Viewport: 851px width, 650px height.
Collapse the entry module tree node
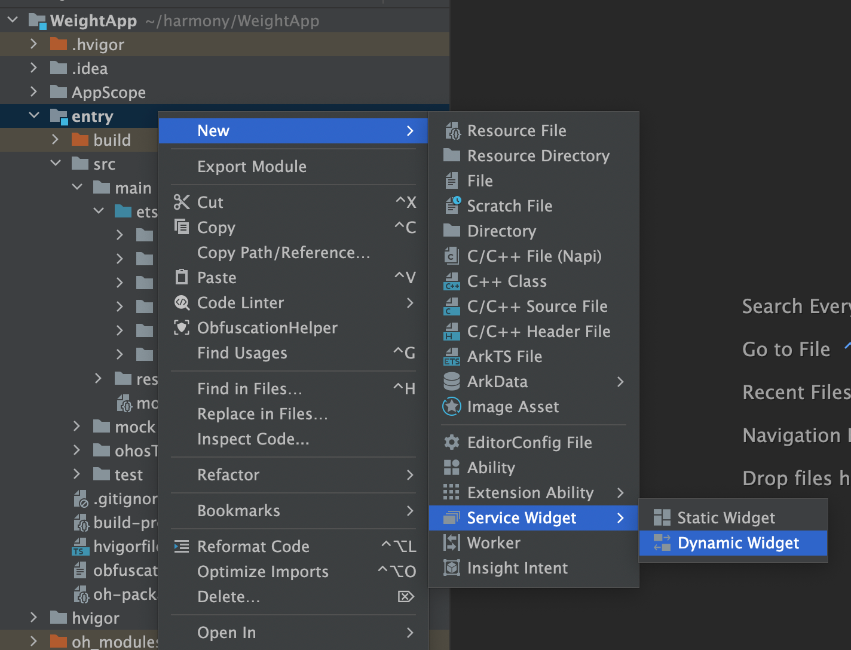pyautogui.click(x=34, y=116)
